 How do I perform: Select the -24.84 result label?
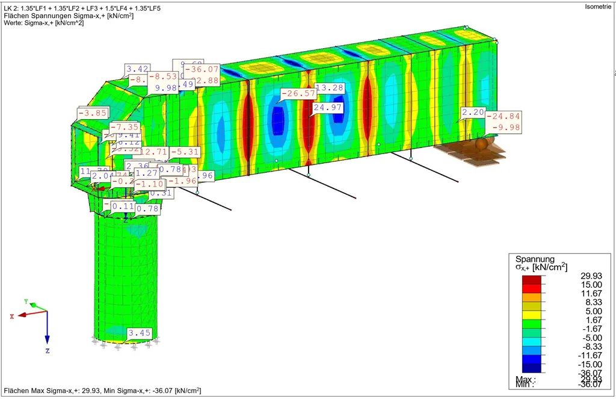click(504, 116)
